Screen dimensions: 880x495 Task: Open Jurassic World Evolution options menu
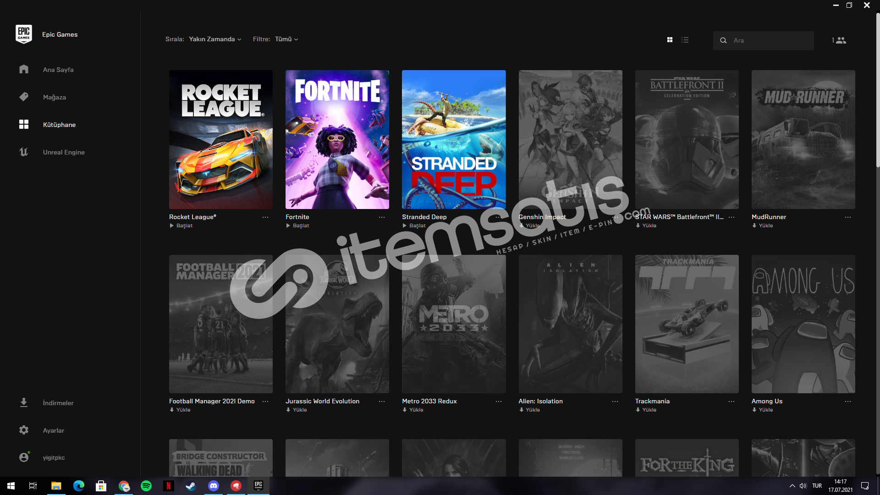[x=382, y=401]
